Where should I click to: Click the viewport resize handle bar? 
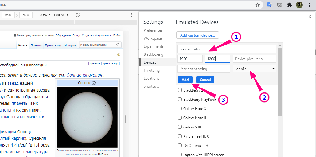click(x=126, y=119)
